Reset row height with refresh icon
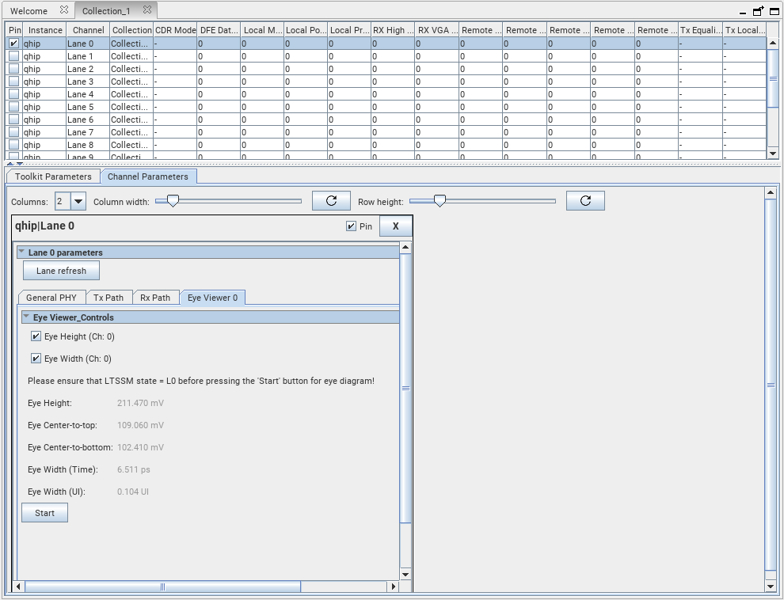784x600 pixels. pyautogui.click(x=585, y=201)
